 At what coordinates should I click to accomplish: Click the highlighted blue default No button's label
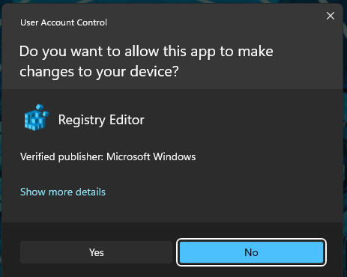(x=251, y=252)
